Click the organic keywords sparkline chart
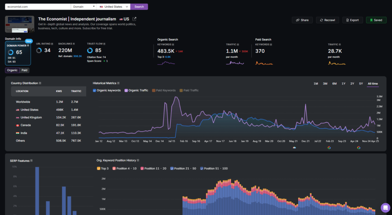392x215 pixels. pos(166,63)
